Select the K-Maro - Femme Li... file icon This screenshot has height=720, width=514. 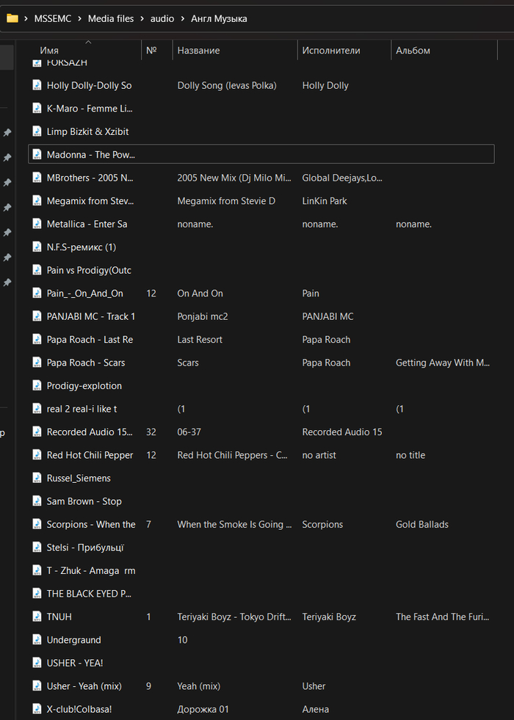[37, 109]
